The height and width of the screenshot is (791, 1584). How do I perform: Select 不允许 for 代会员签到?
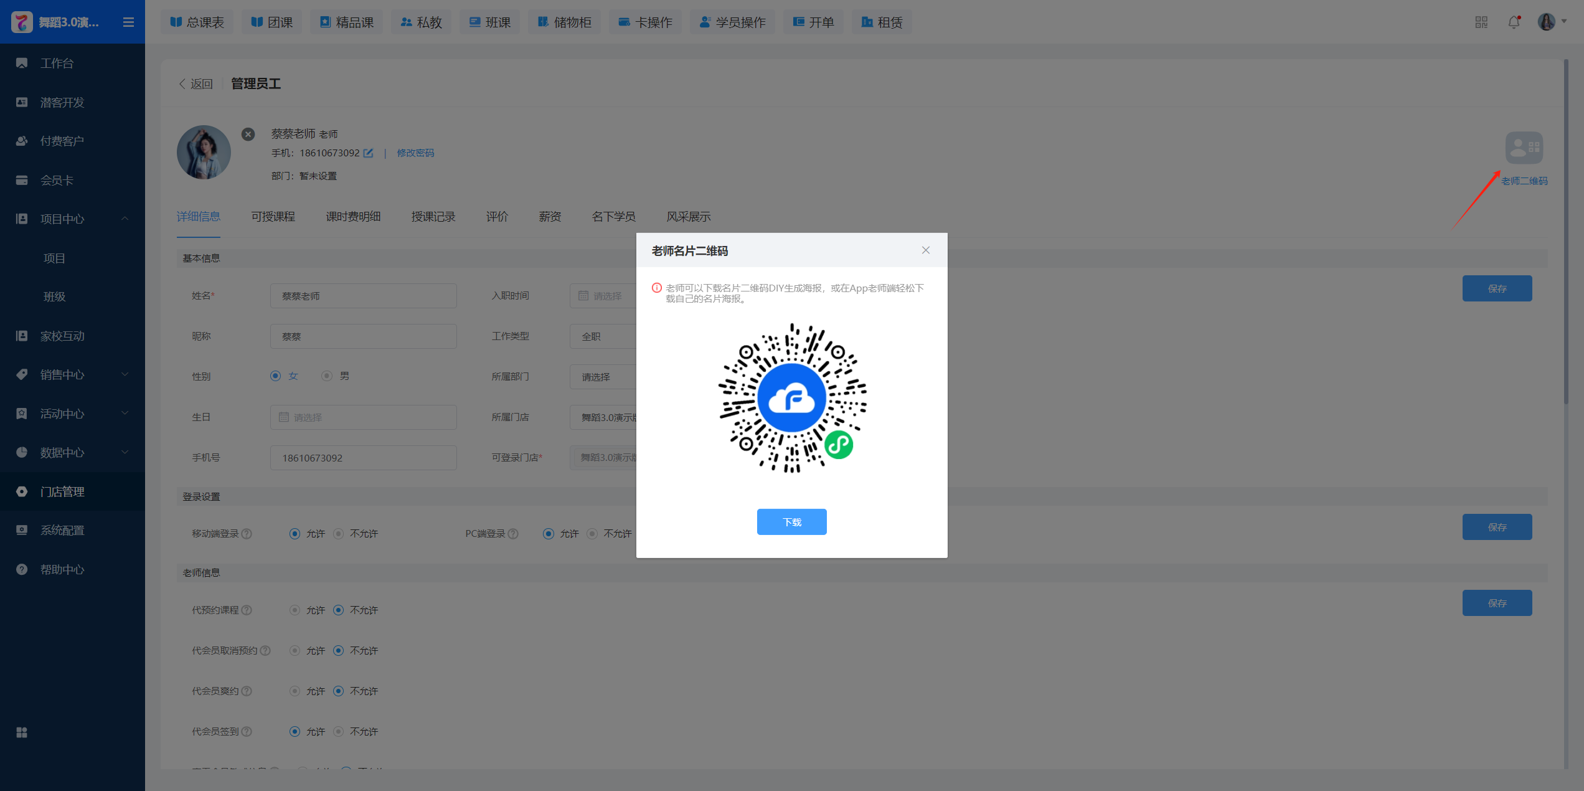tap(338, 732)
